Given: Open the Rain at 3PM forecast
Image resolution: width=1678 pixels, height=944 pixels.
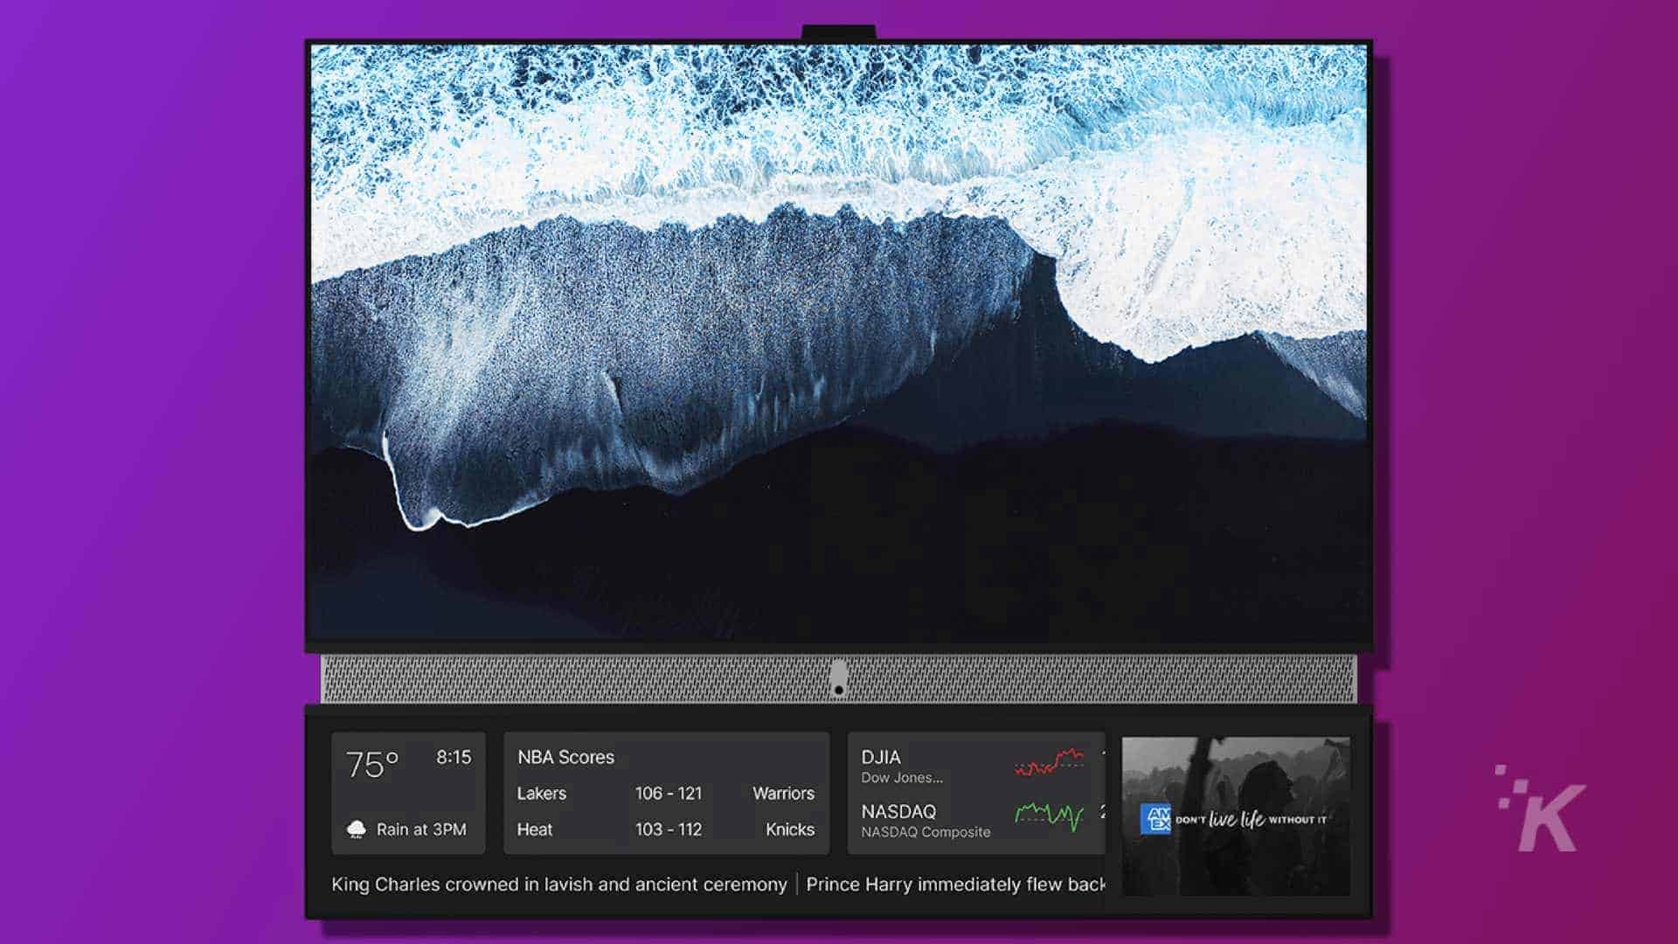Looking at the screenshot, I should click(420, 829).
